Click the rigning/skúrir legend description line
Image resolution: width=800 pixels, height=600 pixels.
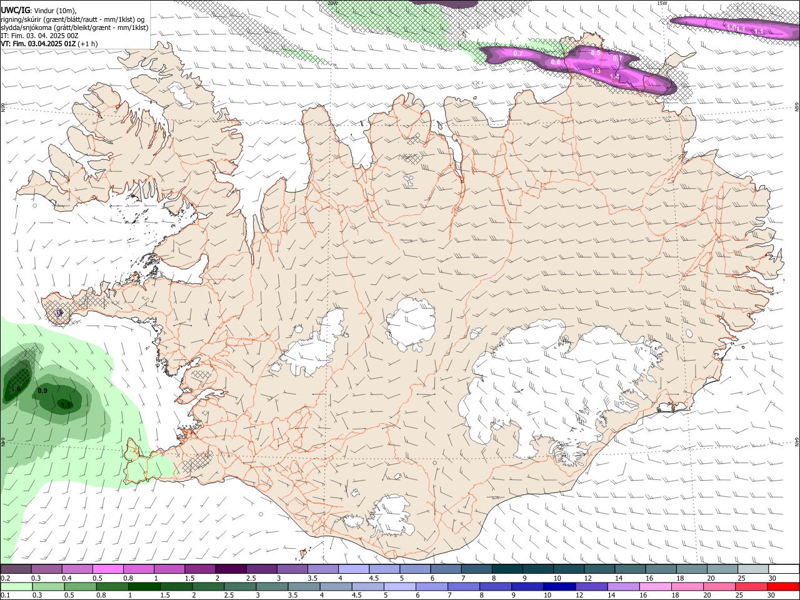pyautogui.click(x=73, y=19)
